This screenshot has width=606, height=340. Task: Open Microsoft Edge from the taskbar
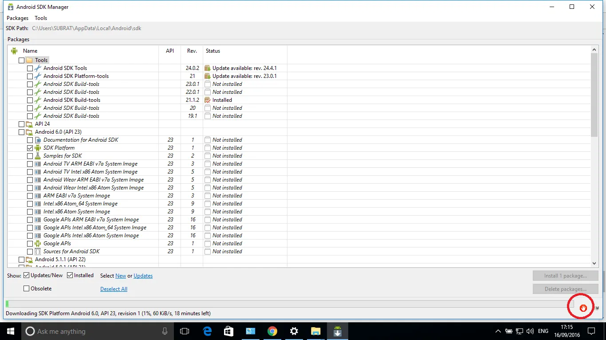click(207, 331)
